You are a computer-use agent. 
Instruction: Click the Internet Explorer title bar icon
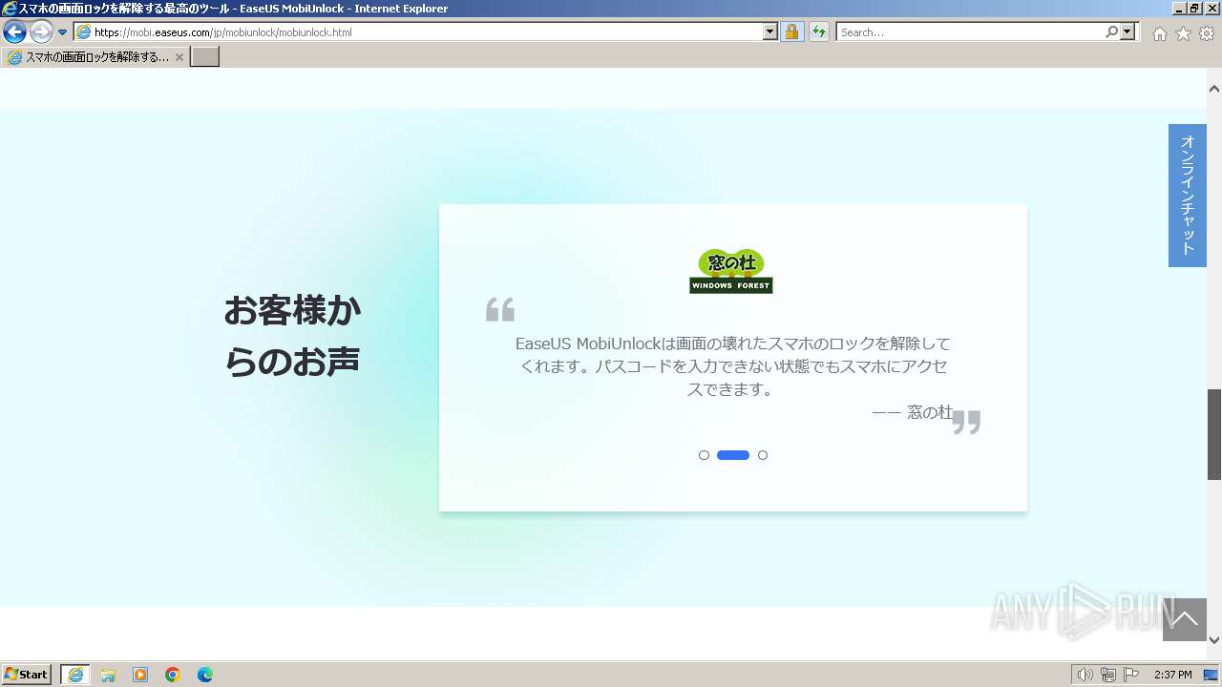tap(10, 9)
